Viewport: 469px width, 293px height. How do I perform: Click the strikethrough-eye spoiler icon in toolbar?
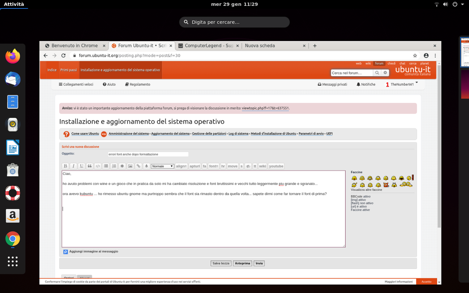tap(248, 166)
